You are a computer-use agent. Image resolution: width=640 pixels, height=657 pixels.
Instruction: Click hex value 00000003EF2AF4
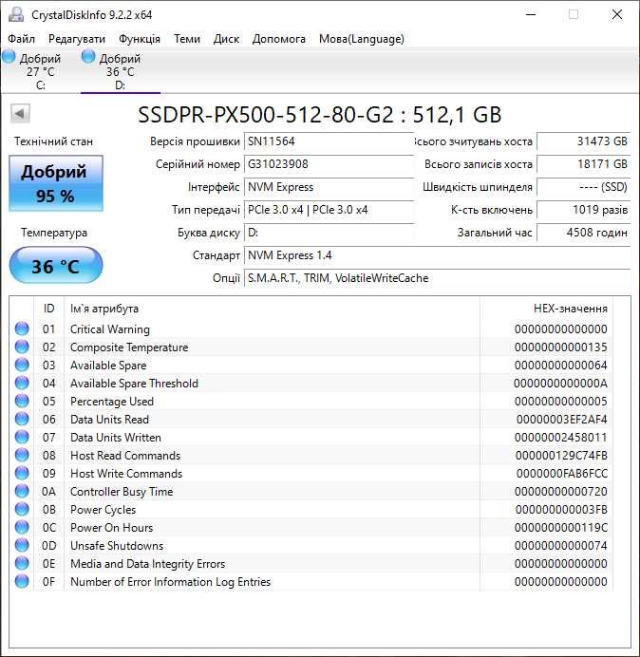coord(561,420)
